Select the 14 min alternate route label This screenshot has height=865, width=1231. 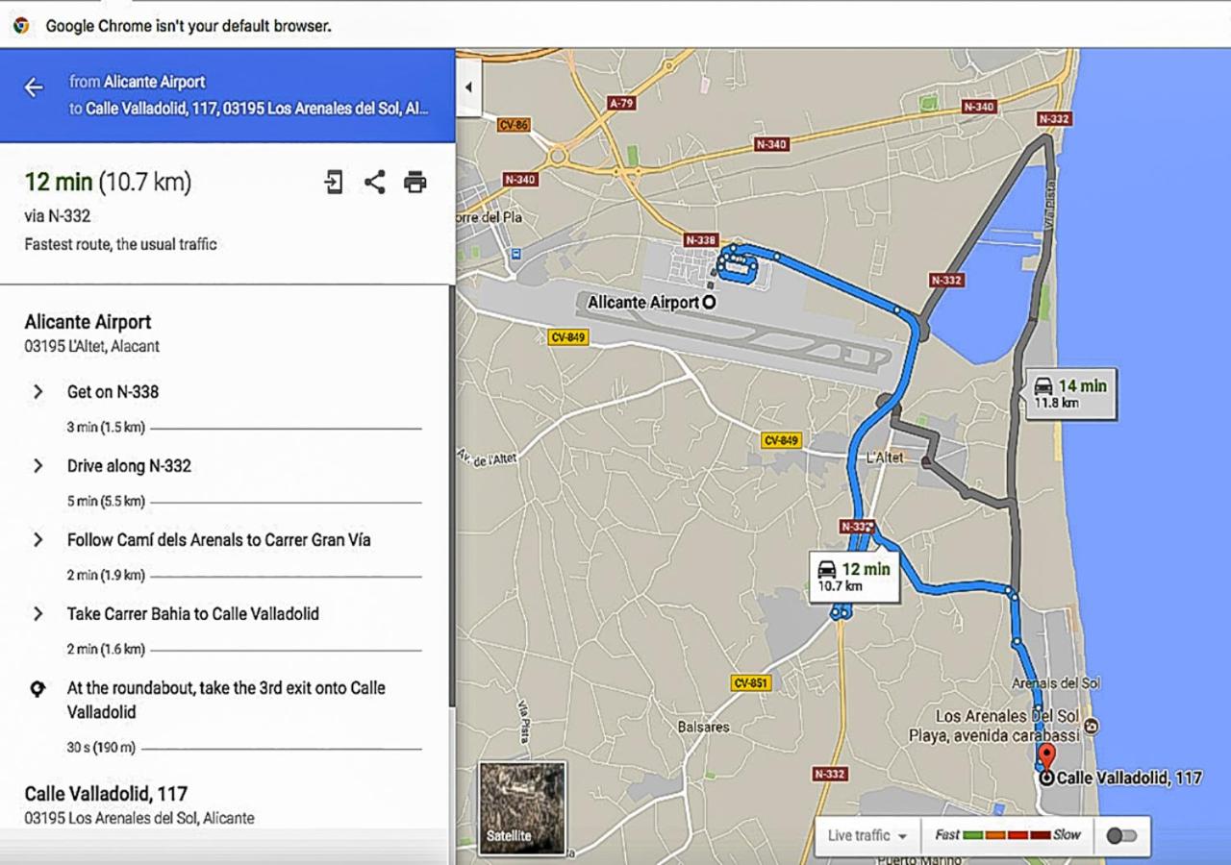click(1070, 392)
